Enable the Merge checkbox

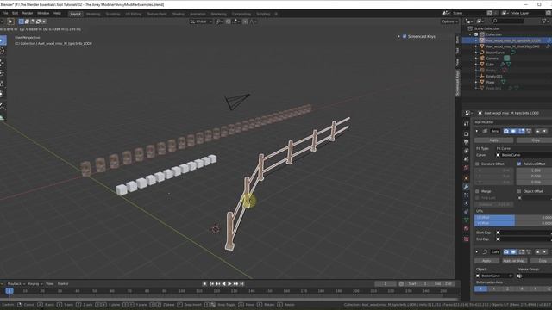point(477,191)
